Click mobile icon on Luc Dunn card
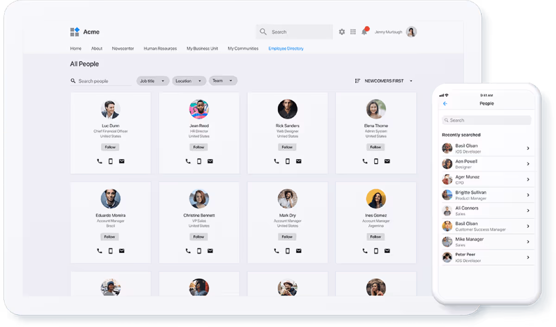 [111, 161]
